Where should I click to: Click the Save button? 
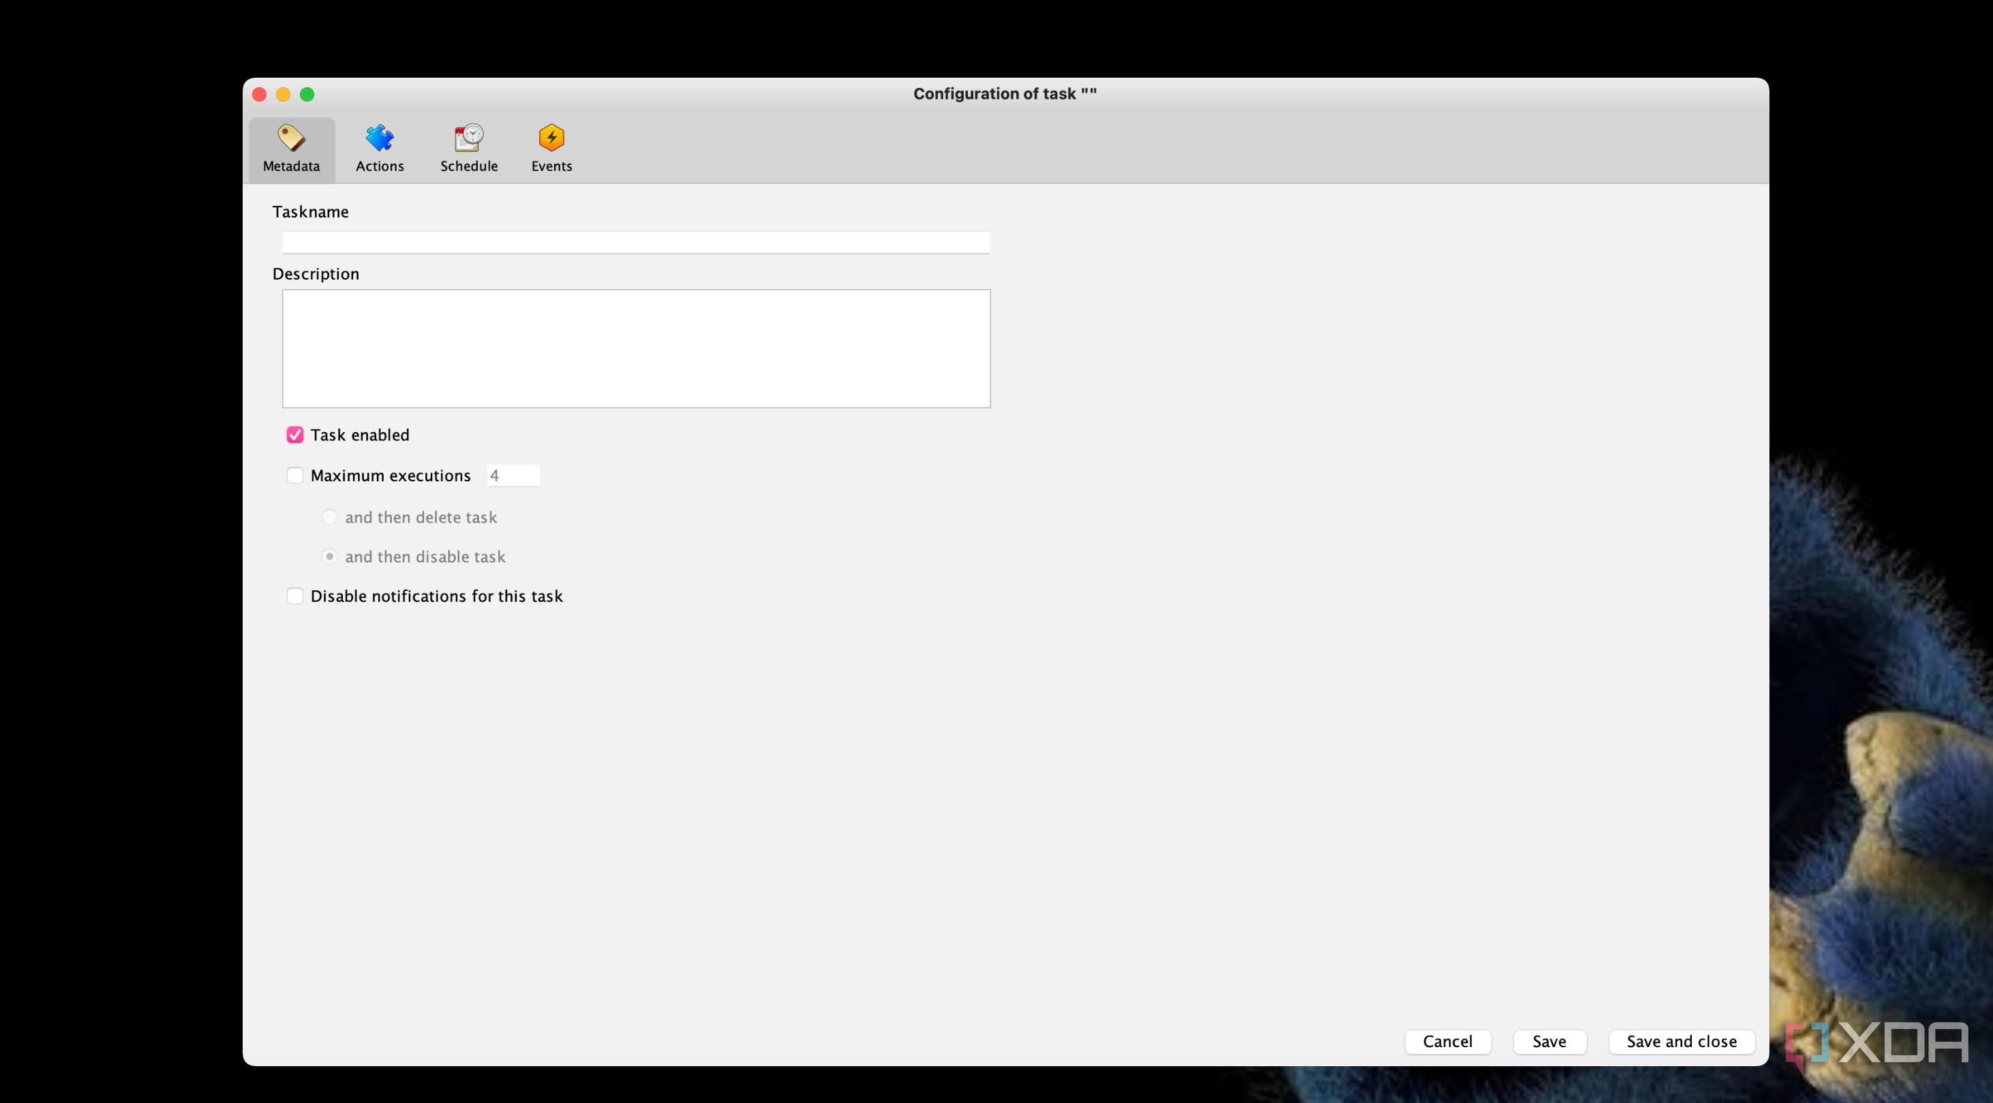(x=1550, y=1042)
